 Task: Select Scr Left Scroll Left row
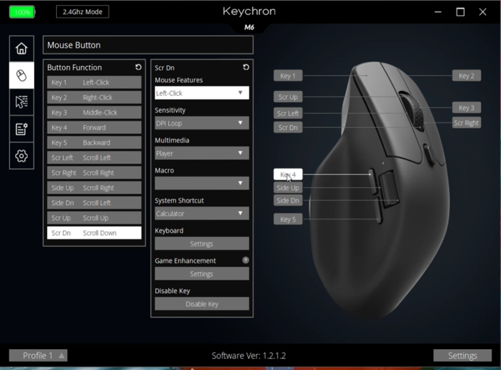pos(94,158)
